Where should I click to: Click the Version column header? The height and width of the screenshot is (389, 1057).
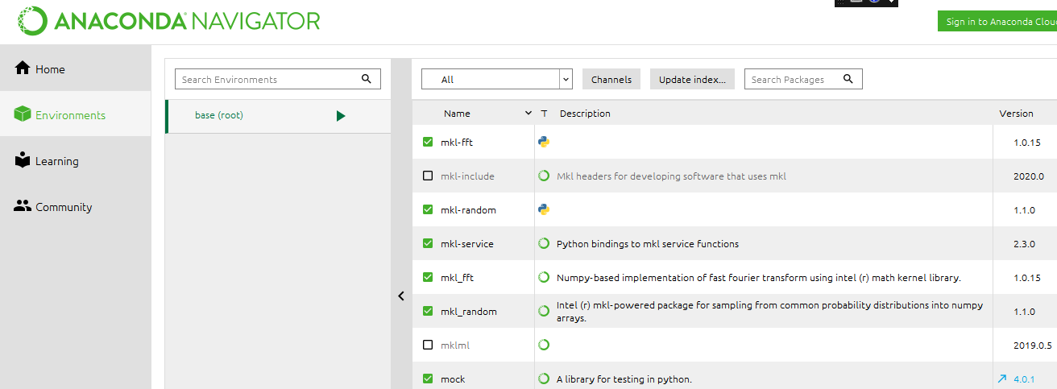point(1016,114)
